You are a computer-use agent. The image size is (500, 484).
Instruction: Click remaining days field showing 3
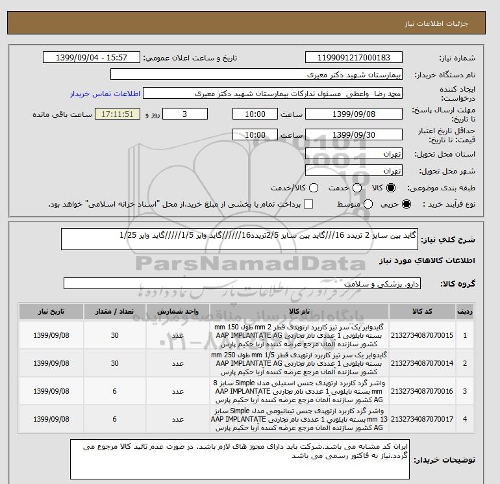[185, 114]
